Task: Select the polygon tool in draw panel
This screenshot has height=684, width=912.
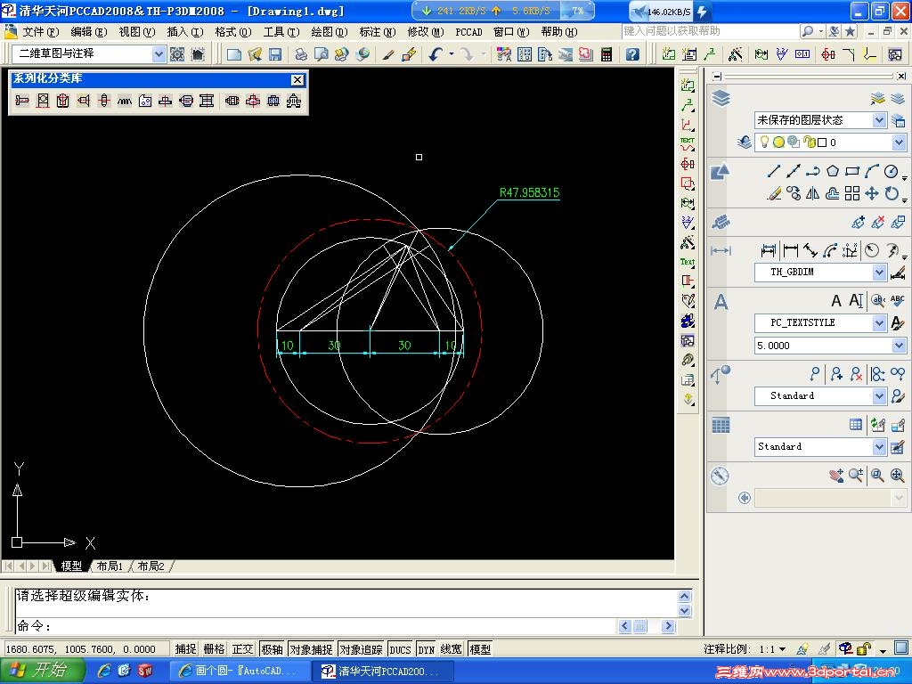Action: coord(832,171)
